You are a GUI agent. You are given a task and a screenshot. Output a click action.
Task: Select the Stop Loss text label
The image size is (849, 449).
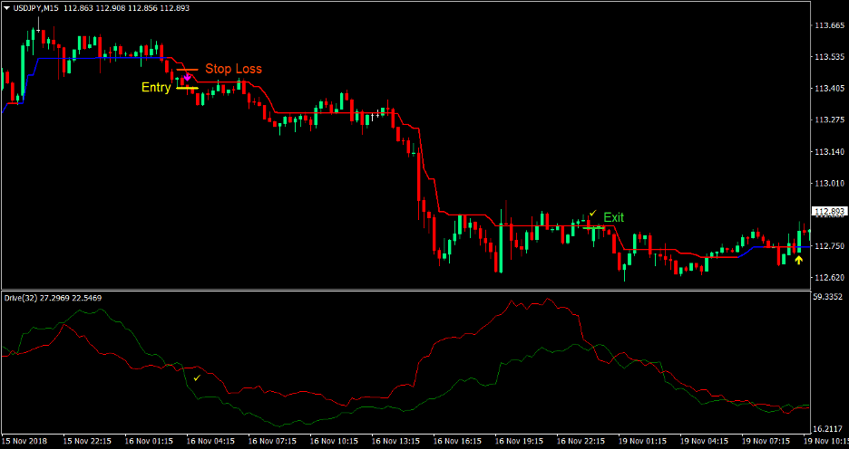click(233, 69)
